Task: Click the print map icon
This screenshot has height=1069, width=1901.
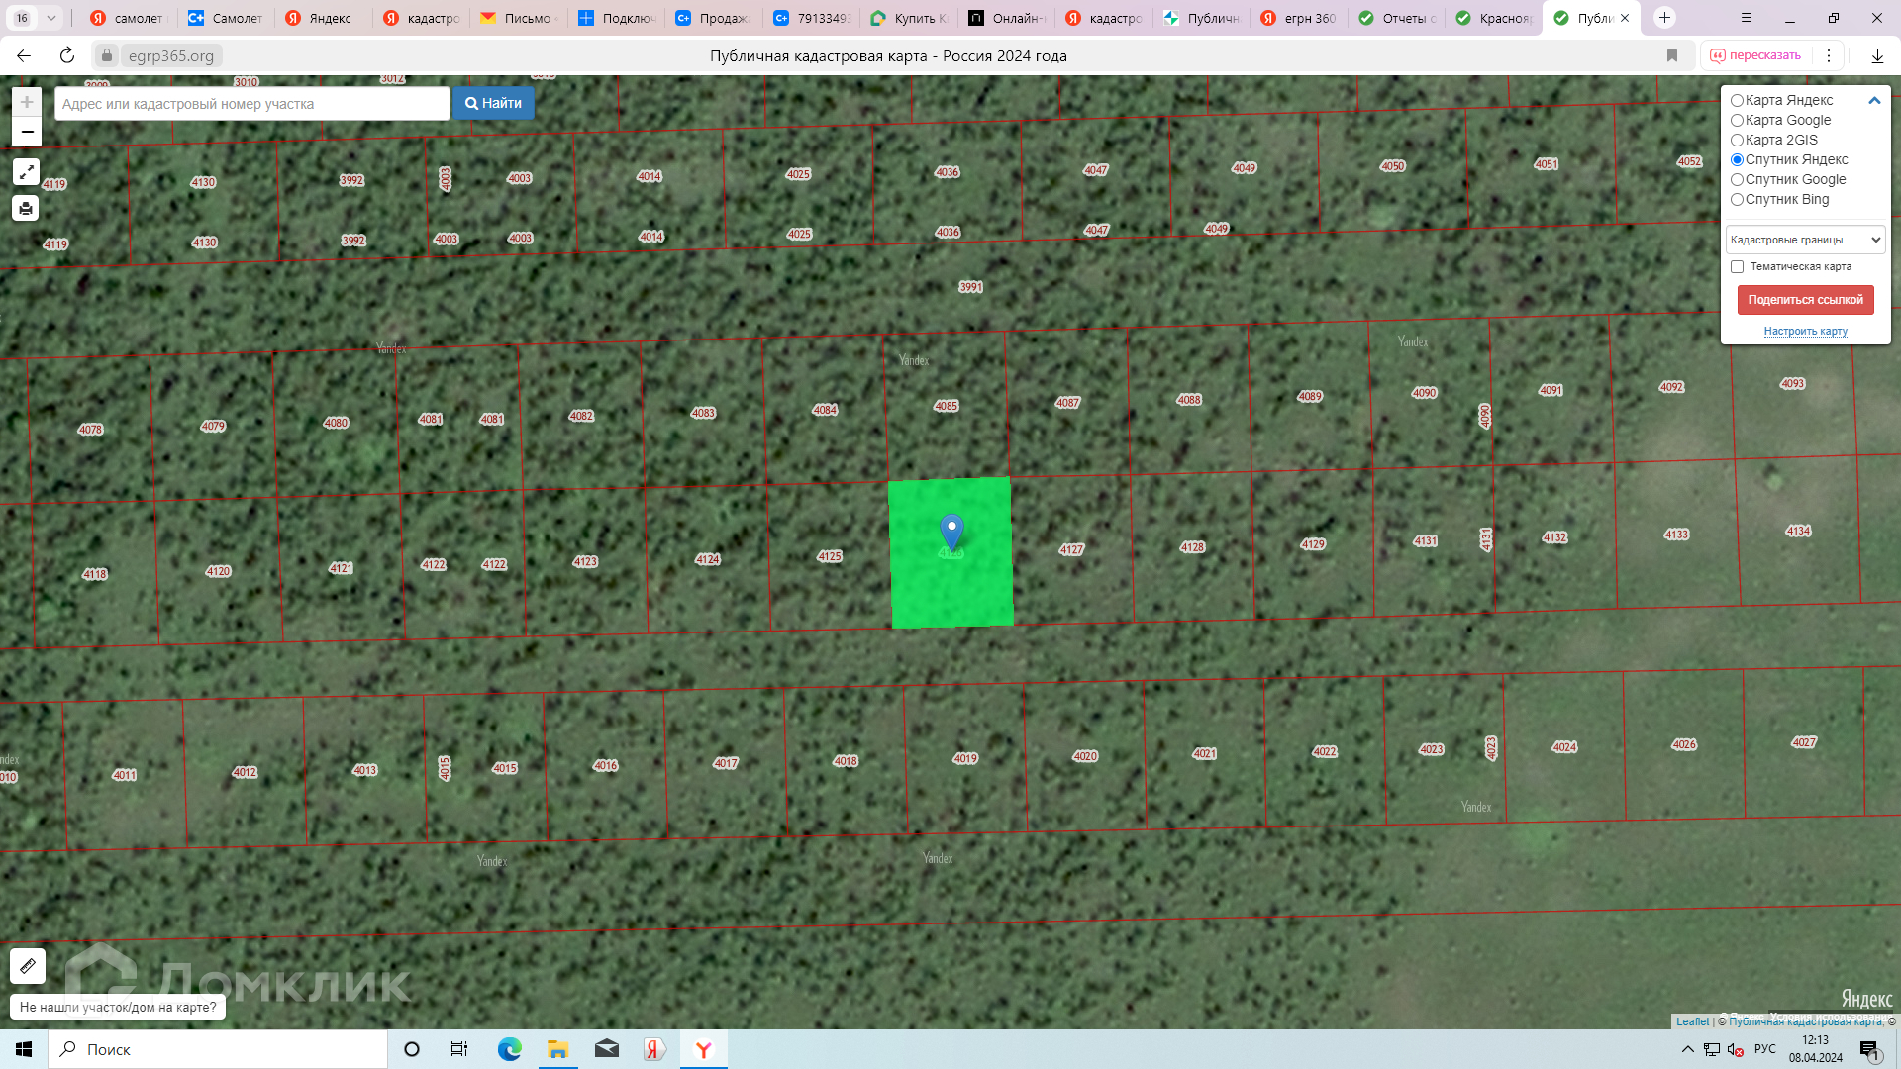Action: [26, 208]
